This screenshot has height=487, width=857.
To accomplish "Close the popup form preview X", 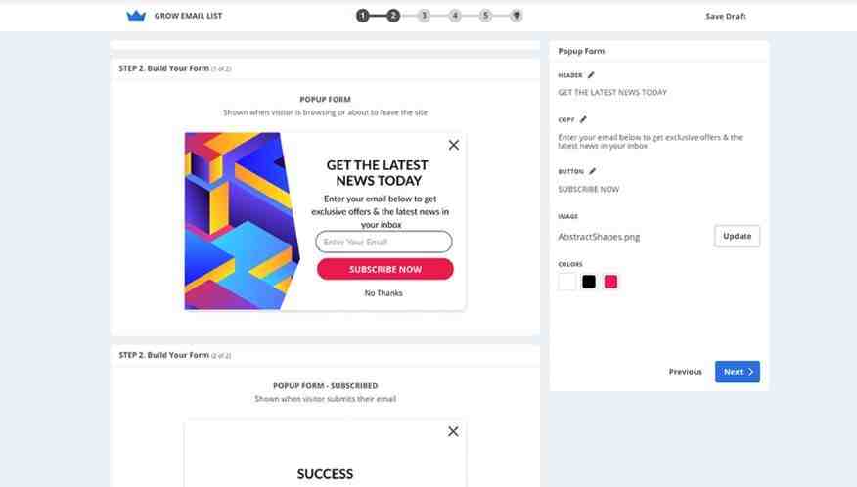I will pyautogui.click(x=454, y=145).
